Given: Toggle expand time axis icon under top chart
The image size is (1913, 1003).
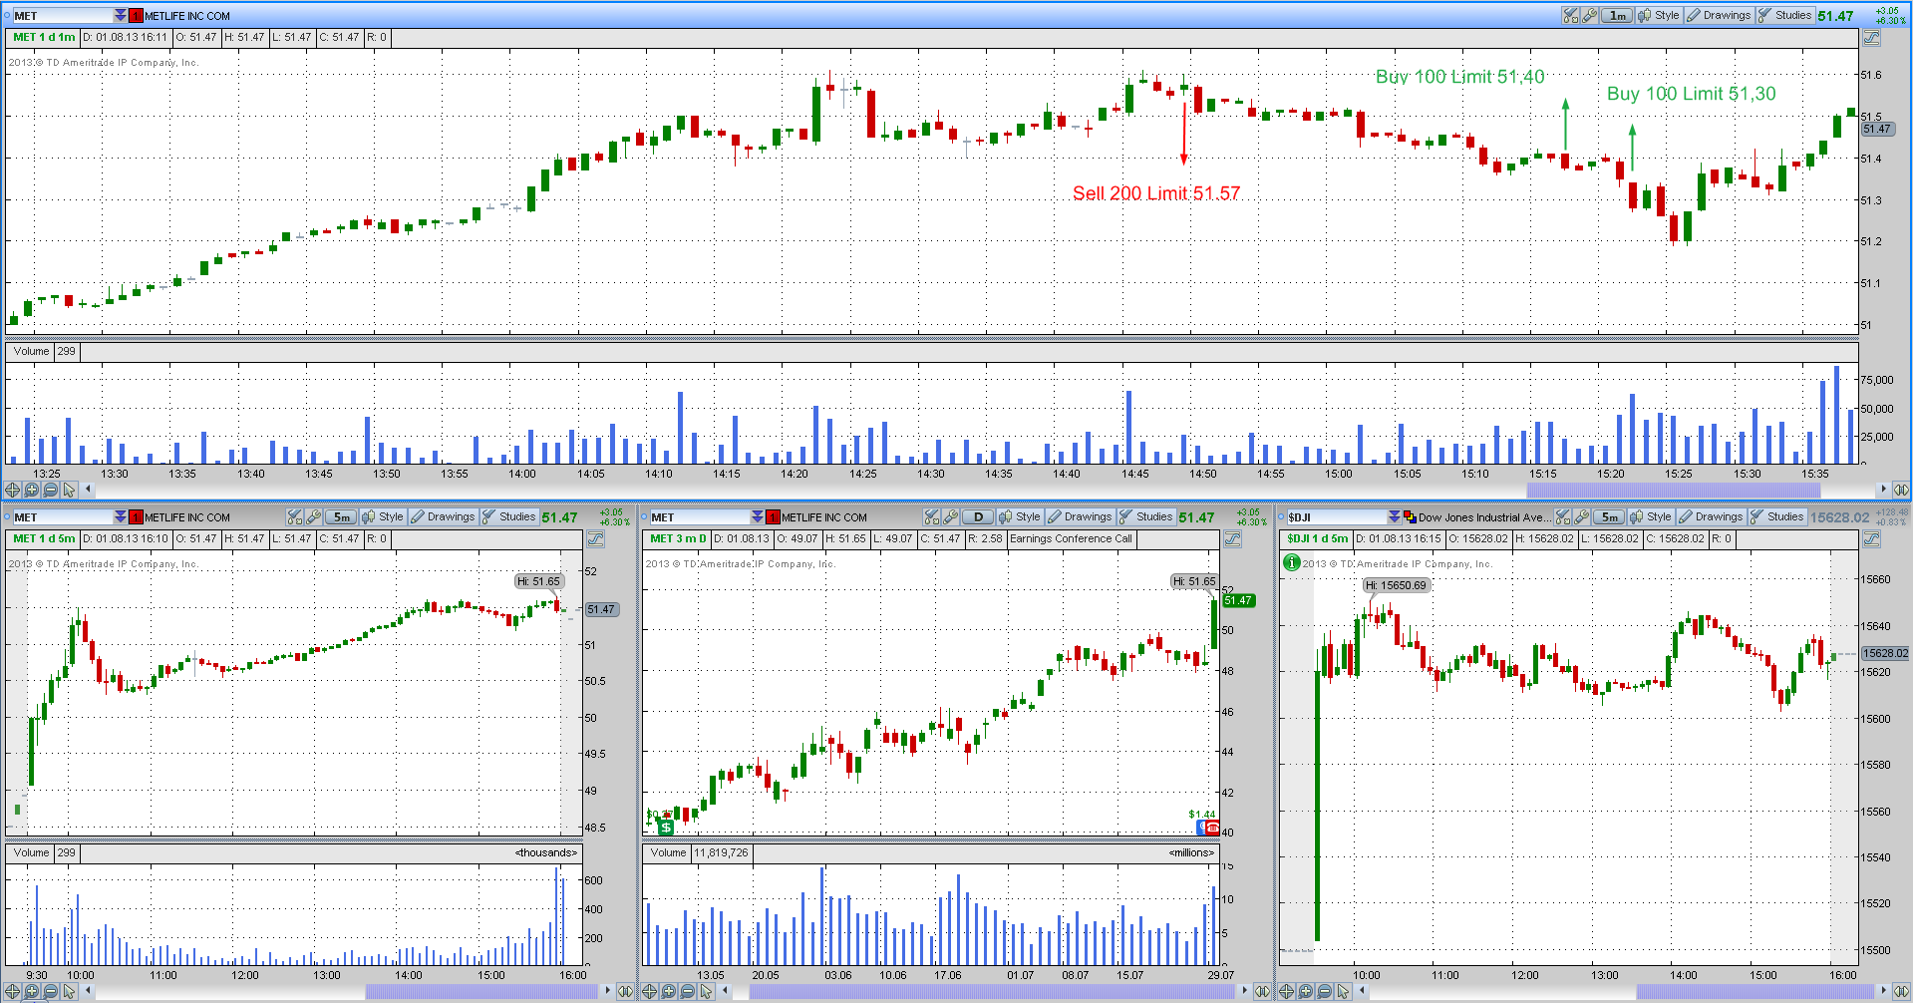Looking at the screenshot, I should click(1901, 490).
